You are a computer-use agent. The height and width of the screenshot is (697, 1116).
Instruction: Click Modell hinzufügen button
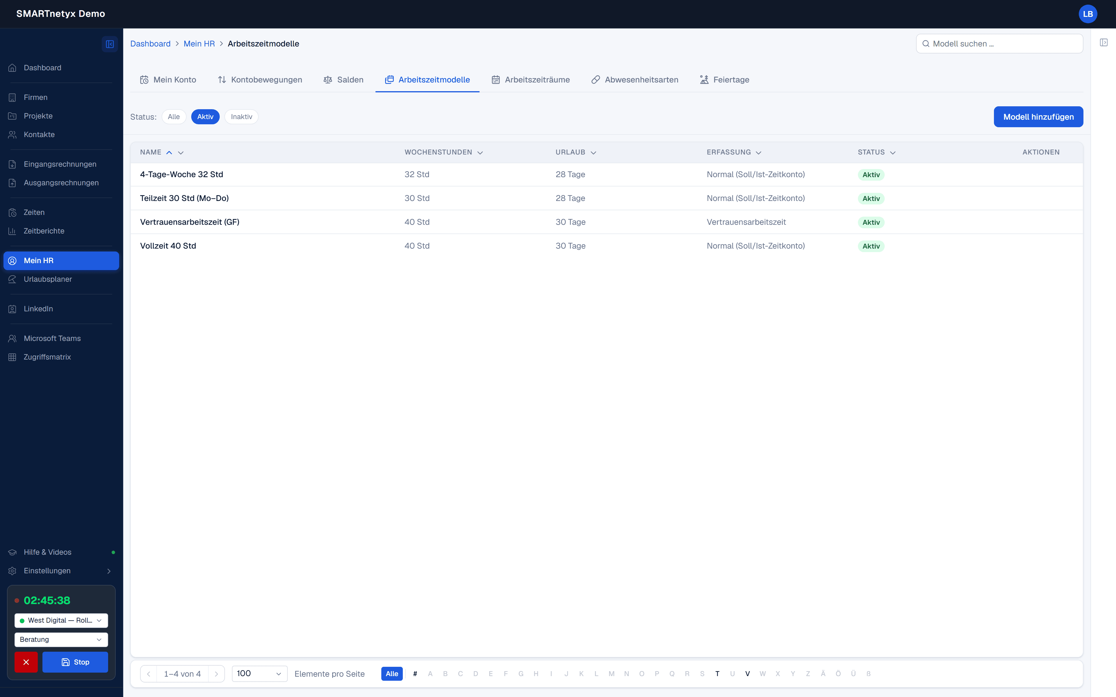click(x=1038, y=117)
